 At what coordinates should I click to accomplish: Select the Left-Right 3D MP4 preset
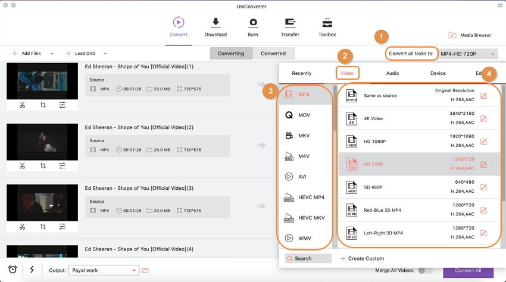pos(419,233)
